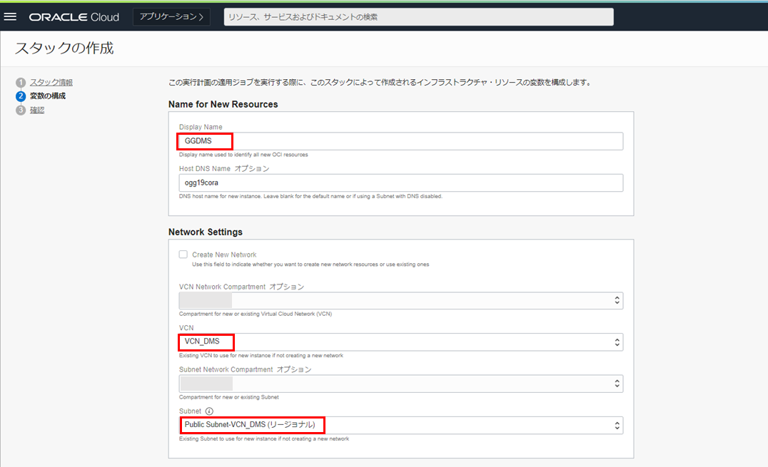Open the VCN dropdown showing VCN_DMS
Viewport: 768px width, 467px height.
(400, 342)
